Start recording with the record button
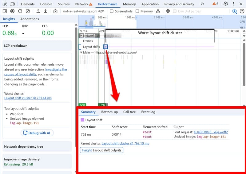The image size is (246, 174). click(13, 11)
